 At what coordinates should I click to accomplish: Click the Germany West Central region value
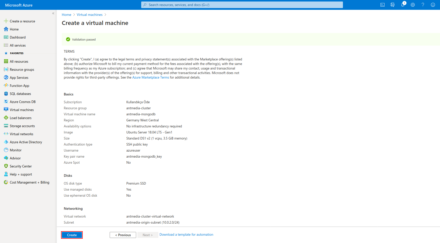point(142,120)
